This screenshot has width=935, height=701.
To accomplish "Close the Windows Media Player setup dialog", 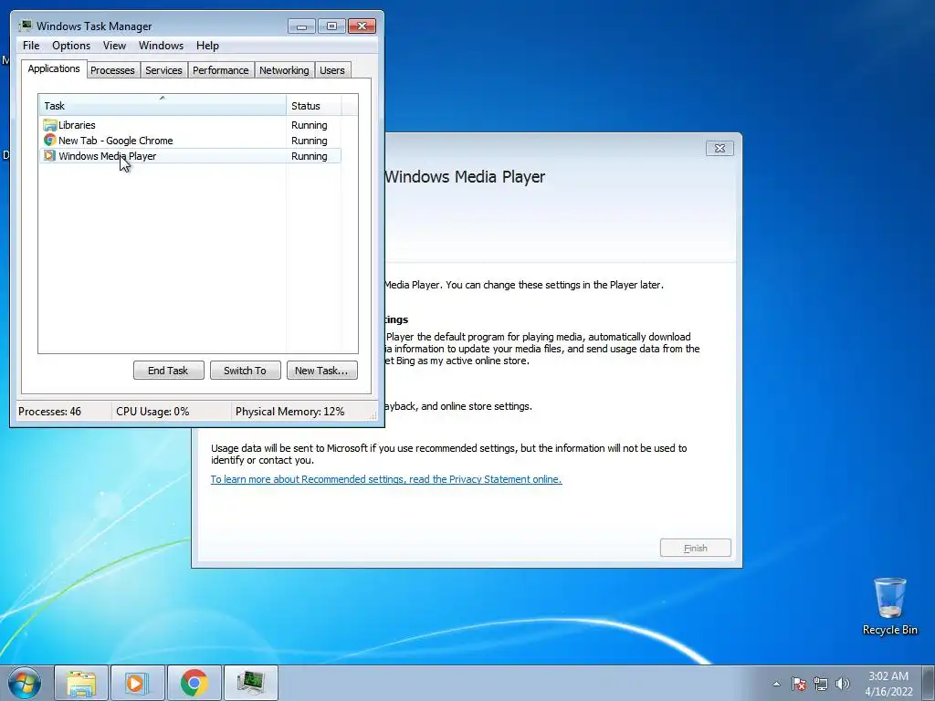I will coord(720,149).
